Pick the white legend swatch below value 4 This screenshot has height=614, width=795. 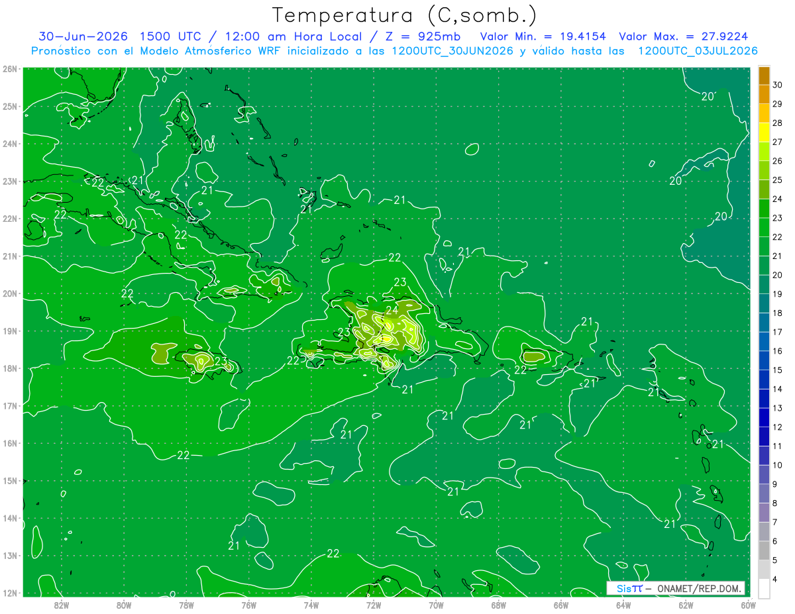pyautogui.click(x=764, y=588)
